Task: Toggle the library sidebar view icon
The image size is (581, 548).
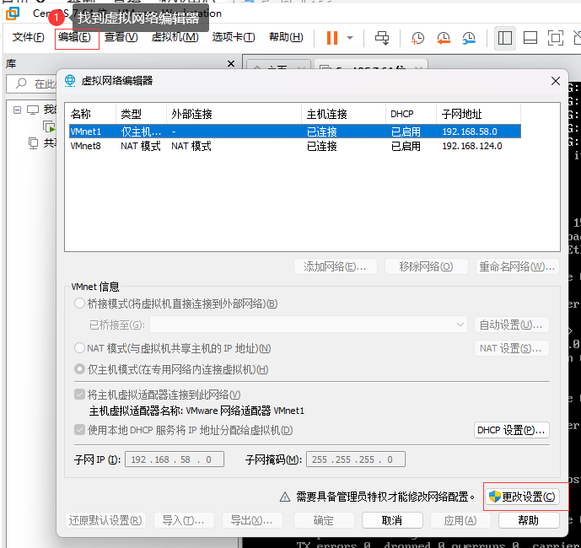Action: pos(505,38)
